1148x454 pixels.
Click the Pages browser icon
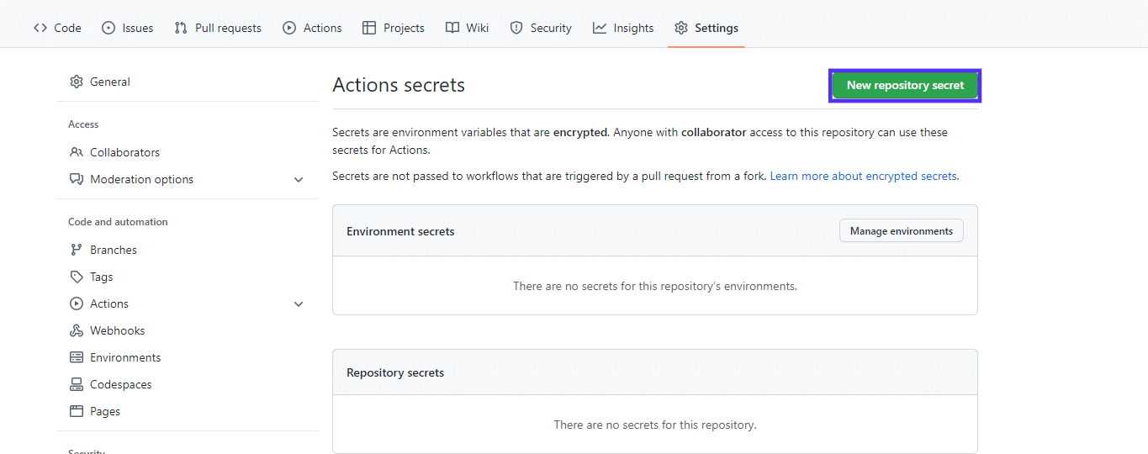[x=77, y=411]
